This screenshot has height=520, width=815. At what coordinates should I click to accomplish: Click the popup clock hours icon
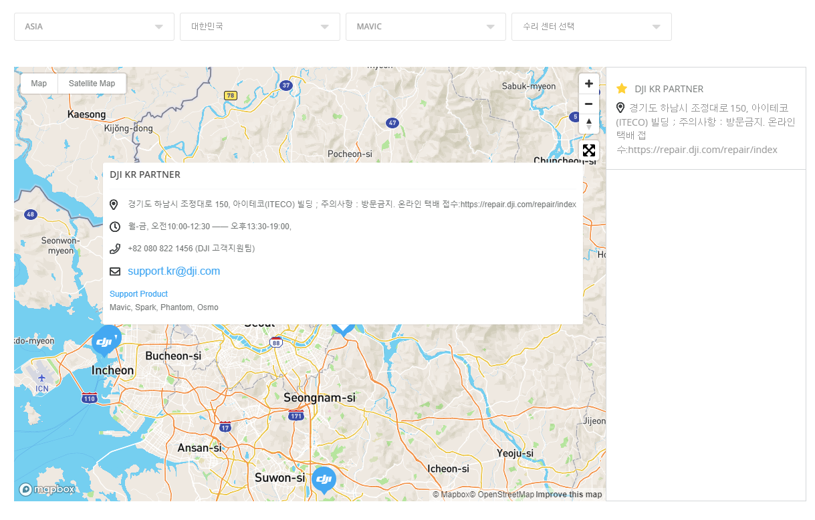click(x=114, y=227)
